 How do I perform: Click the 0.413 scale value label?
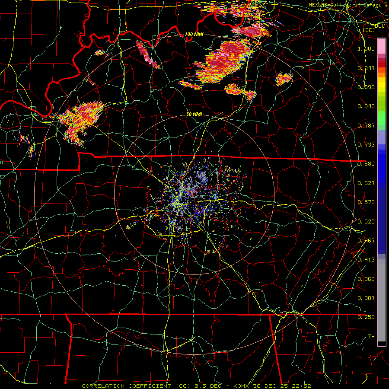pyautogui.click(x=366, y=260)
